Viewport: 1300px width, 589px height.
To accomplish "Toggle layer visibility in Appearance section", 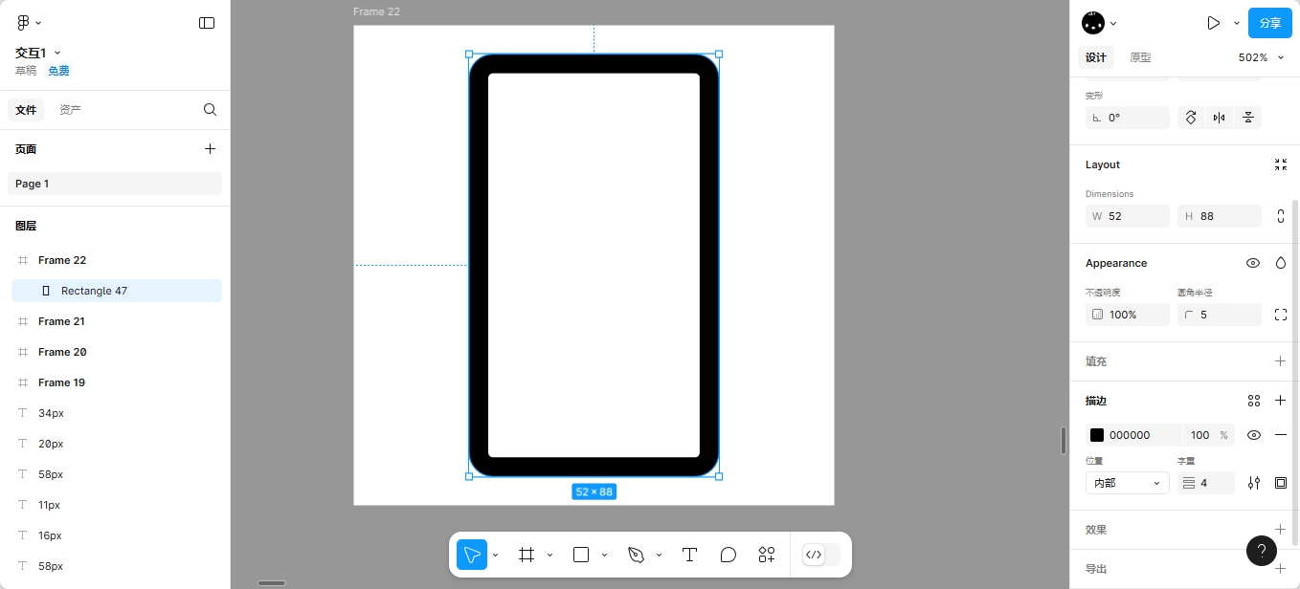I will (x=1252, y=263).
